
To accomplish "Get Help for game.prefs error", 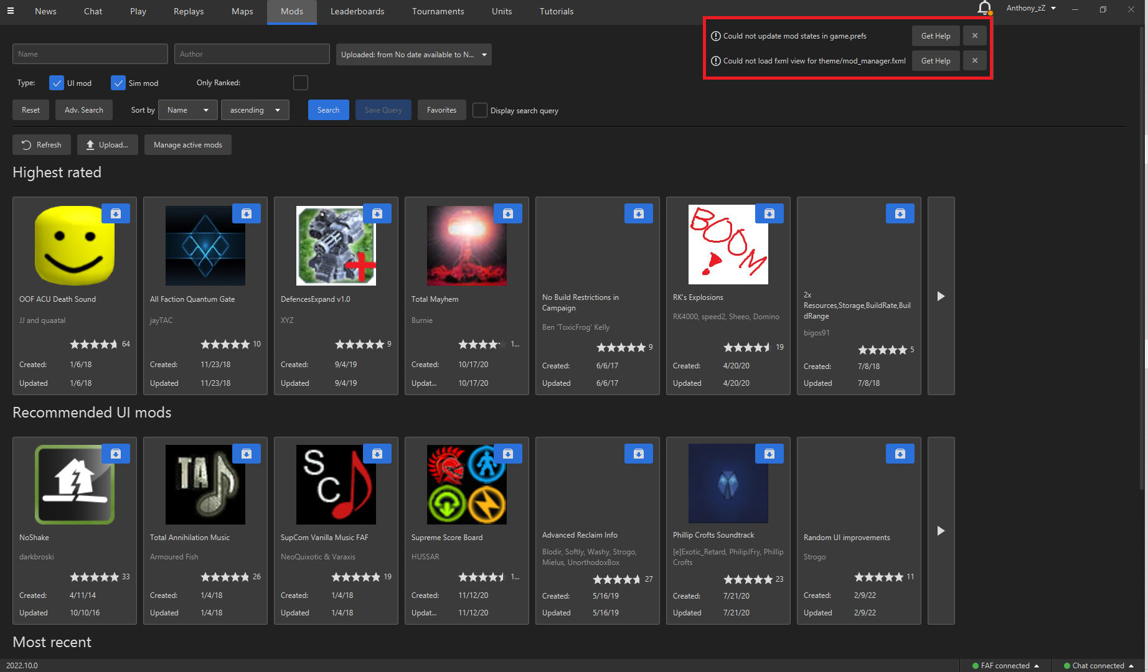I will (x=936, y=36).
